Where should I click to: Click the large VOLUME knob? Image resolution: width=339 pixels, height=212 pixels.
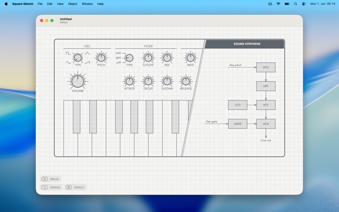pyautogui.click(x=78, y=81)
